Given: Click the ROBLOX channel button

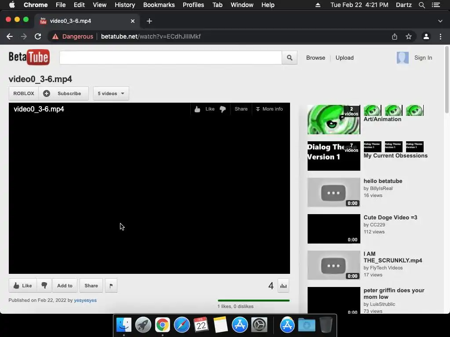Looking at the screenshot, I should coord(24,93).
